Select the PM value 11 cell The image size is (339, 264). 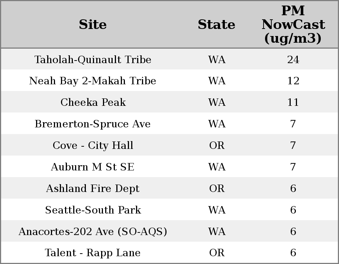tap(293, 102)
